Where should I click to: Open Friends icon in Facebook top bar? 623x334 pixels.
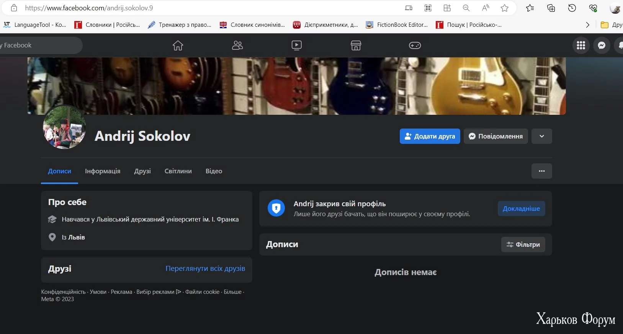[x=237, y=45]
